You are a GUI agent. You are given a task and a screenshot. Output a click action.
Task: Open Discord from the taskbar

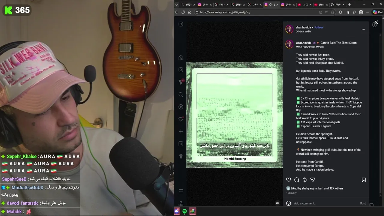click(x=177, y=211)
